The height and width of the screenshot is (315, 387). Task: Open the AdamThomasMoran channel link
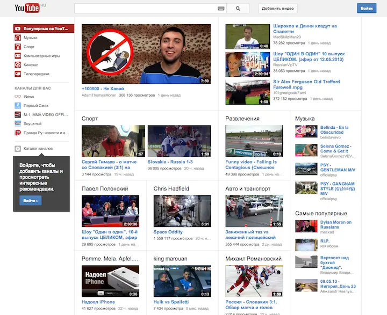pyautogui.click(x=99, y=95)
